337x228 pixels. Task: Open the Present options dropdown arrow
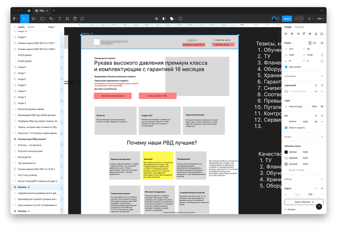point(313,19)
